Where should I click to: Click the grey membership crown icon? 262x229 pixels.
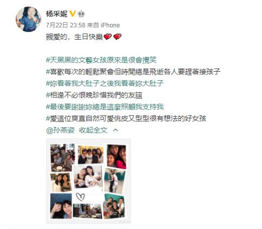coord(81,14)
